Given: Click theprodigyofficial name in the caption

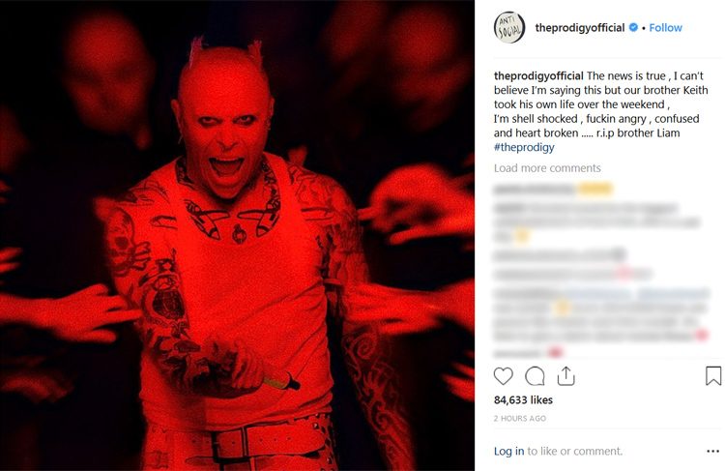Looking at the screenshot, I should coord(538,75).
